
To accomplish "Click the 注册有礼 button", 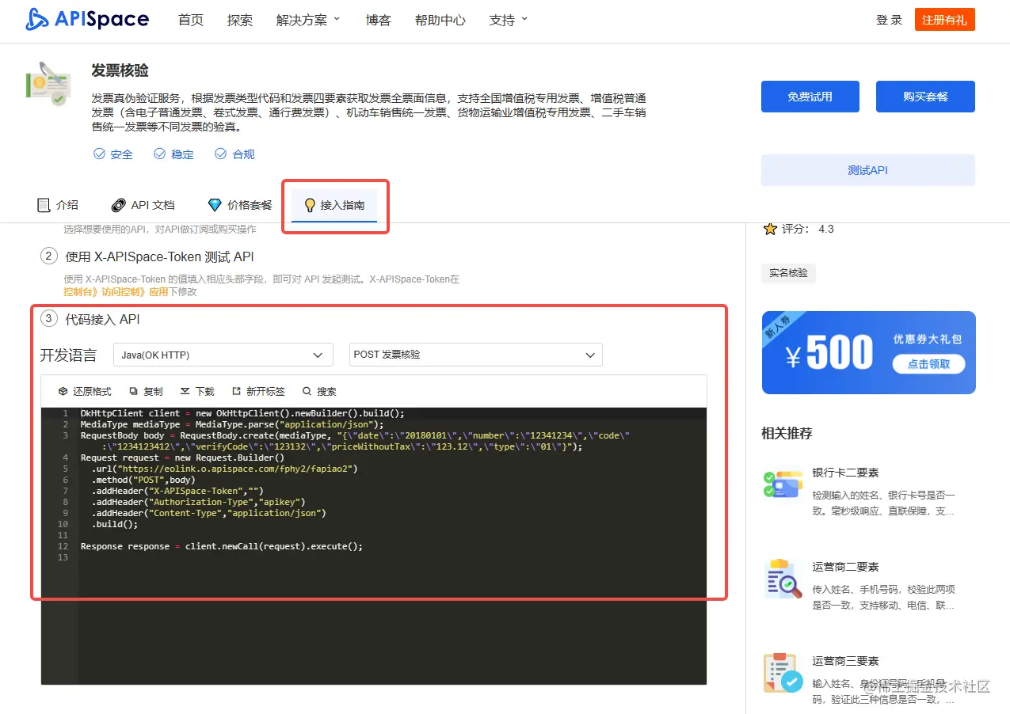I will click(x=944, y=20).
